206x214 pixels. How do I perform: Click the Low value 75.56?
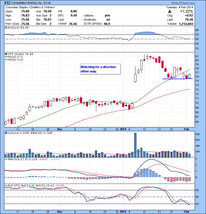click(x=25, y=20)
